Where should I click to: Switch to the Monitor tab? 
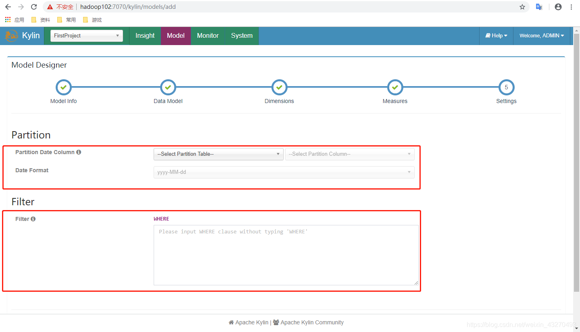(208, 35)
